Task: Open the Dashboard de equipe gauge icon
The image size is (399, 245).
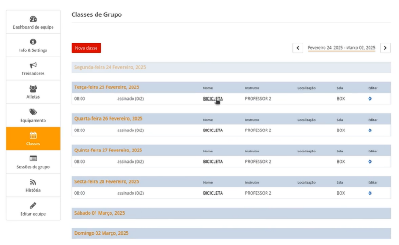Action: [x=33, y=19]
